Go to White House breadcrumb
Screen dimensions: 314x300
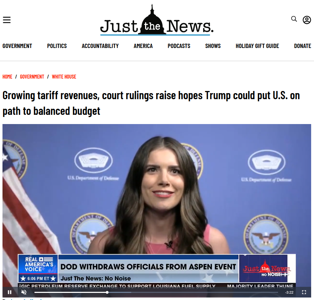pos(64,77)
